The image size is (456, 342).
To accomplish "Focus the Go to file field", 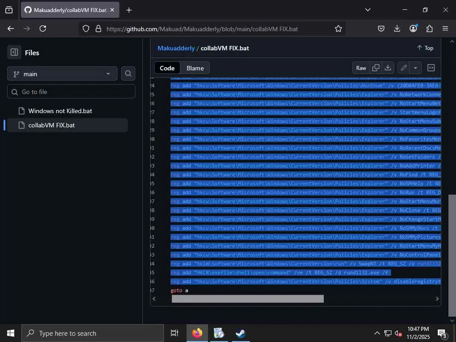I will coord(71,92).
